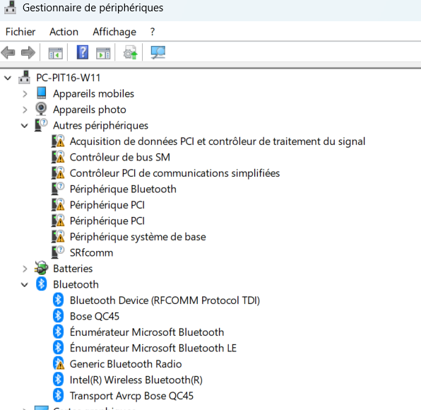This screenshot has width=421, height=410.
Task: Click the update driver gear icon
Action: click(x=130, y=52)
